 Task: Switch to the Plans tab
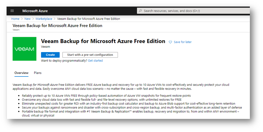38,73
